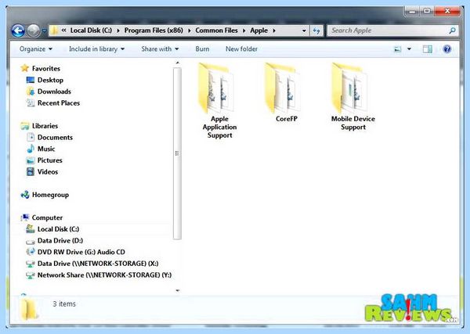Select Local Disk (C:) in tree
Image resolution: width=470 pixels, height=334 pixels.
click(x=58, y=229)
